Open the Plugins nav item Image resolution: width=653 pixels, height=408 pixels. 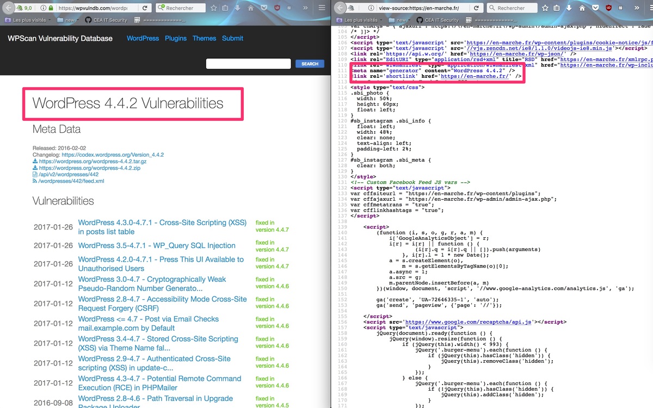(x=175, y=38)
